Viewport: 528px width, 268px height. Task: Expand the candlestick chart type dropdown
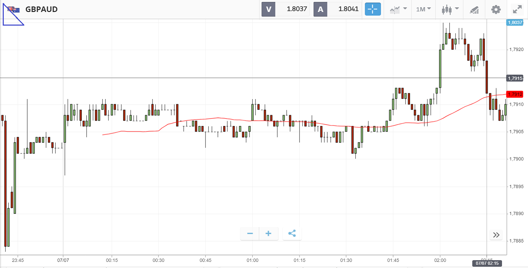[x=450, y=9]
